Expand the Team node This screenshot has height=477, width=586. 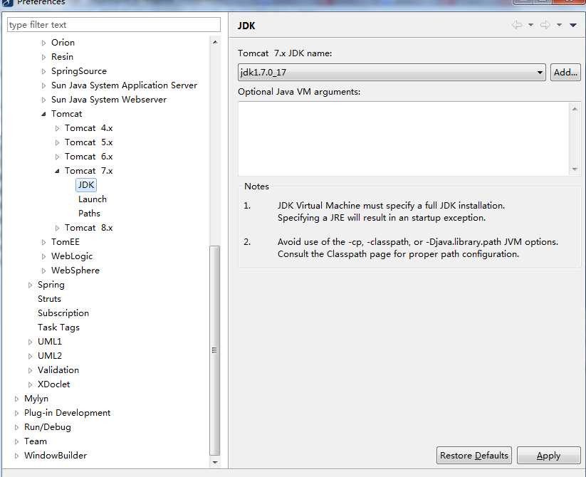(17, 441)
